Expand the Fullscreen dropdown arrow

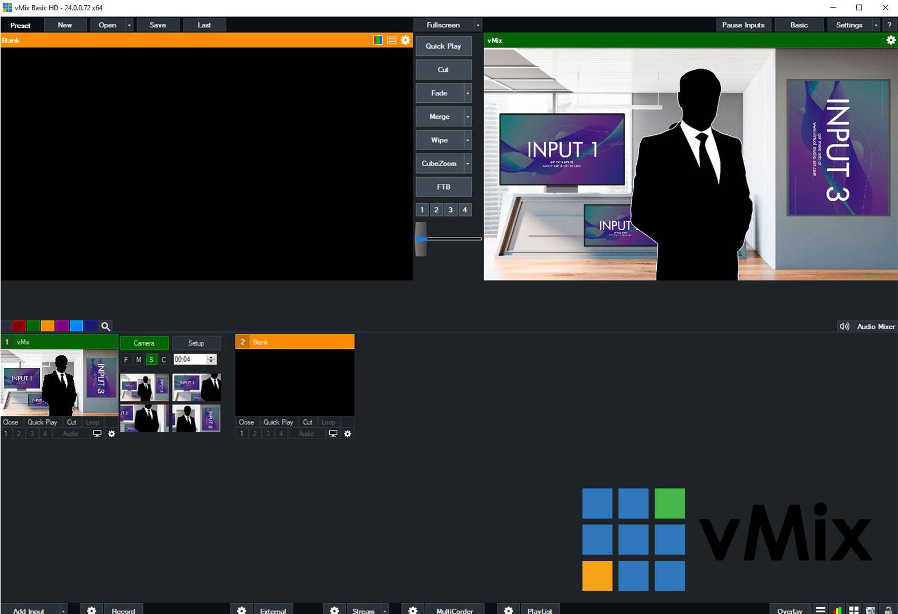(x=478, y=25)
